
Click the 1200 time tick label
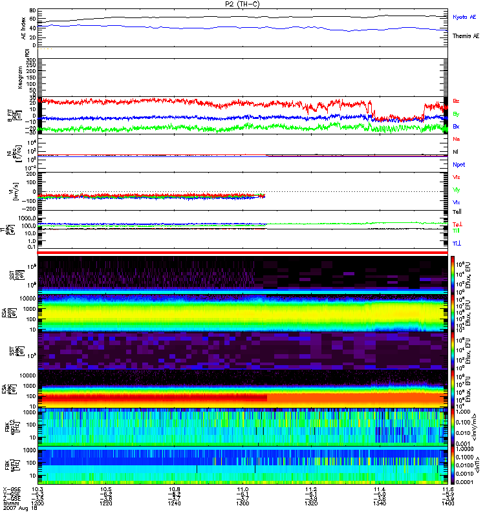pos(38,503)
